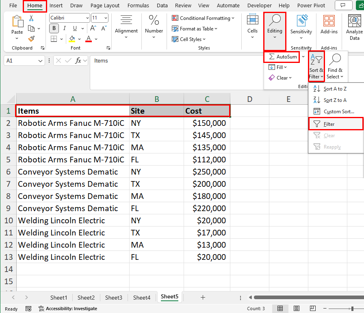This screenshot has height=313, width=364.
Task: Apply red font color
Action: [89, 39]
